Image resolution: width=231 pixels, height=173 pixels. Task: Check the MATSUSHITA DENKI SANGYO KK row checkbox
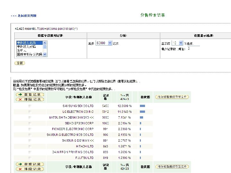tap(30, 117)
